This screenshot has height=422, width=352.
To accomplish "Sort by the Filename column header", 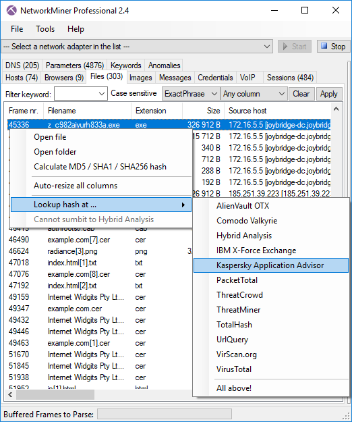I will [88, 111].
